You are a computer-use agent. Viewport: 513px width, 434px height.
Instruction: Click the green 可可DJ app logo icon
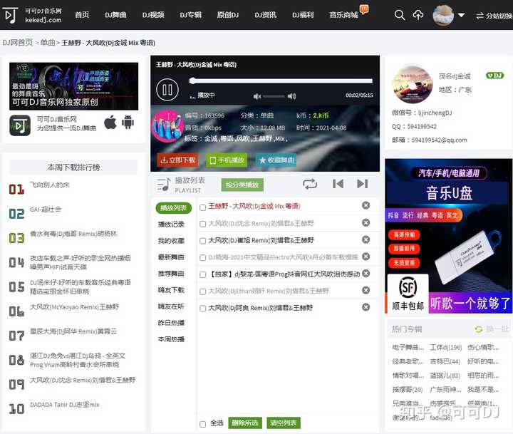click(20, 125)
